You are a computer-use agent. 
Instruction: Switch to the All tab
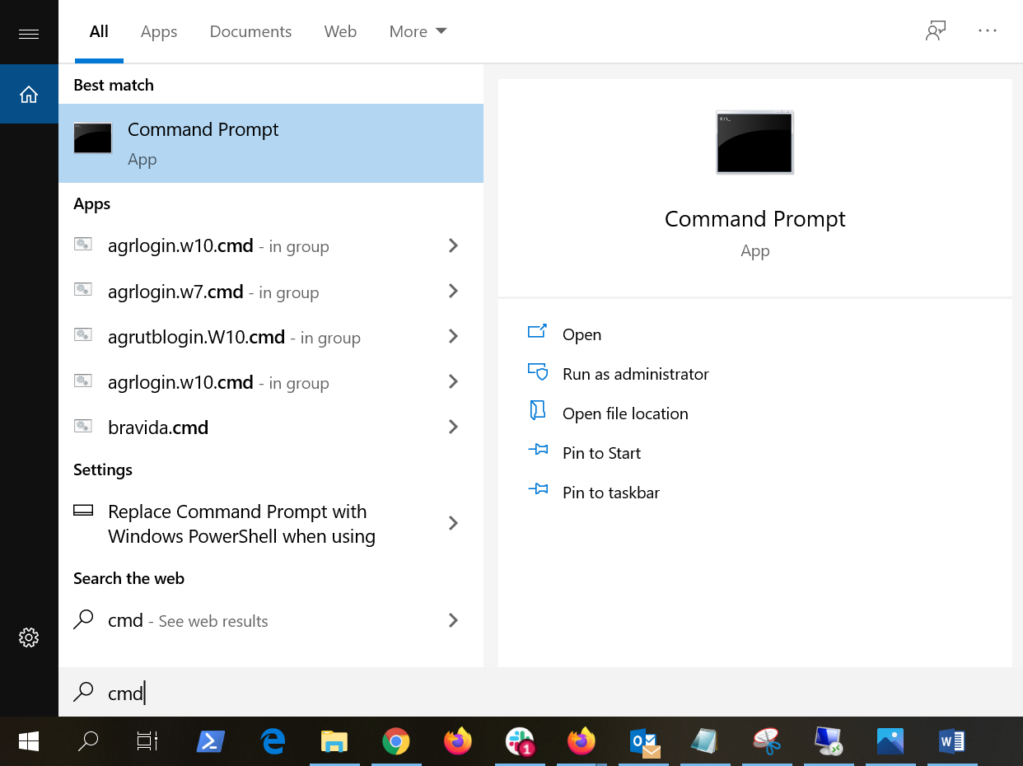click(99, 31)
